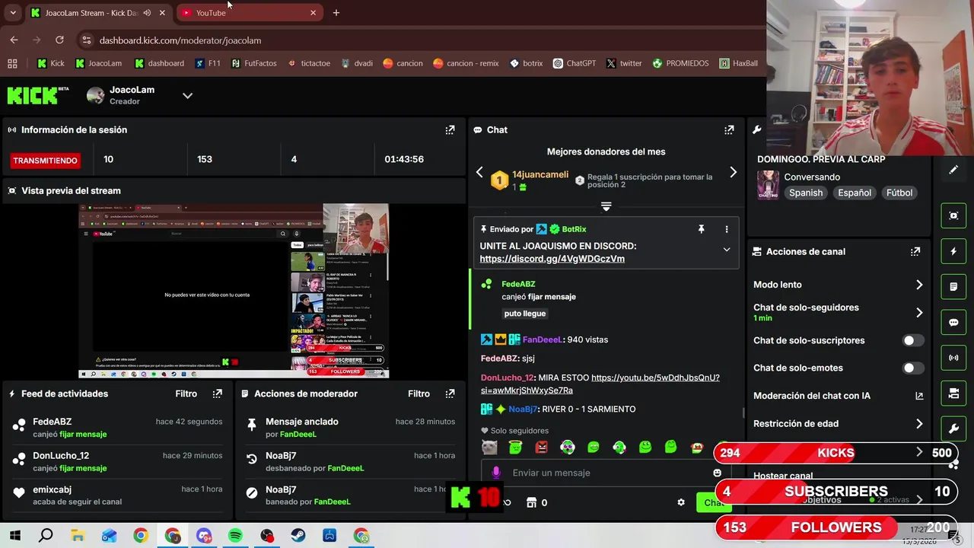The image size is (974, 548).
Task: Open Steam from the taskbar
Action: 298,536
